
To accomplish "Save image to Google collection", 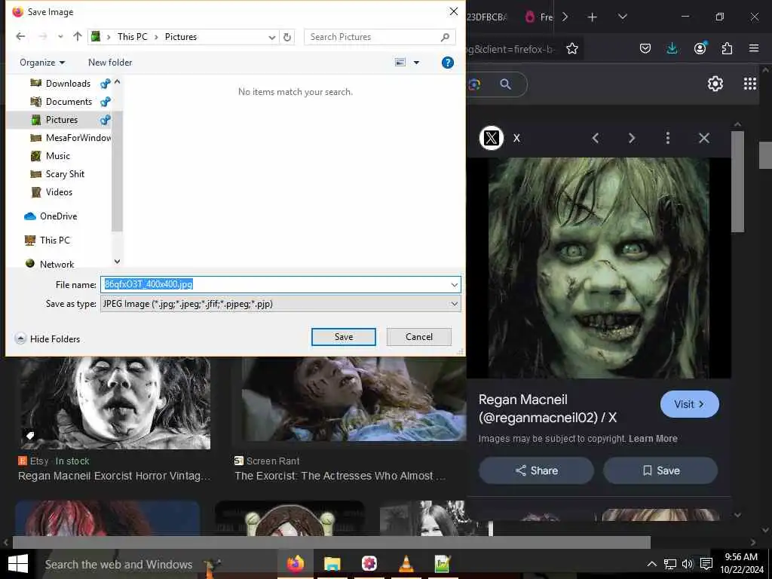I will [x=660, y=470].
